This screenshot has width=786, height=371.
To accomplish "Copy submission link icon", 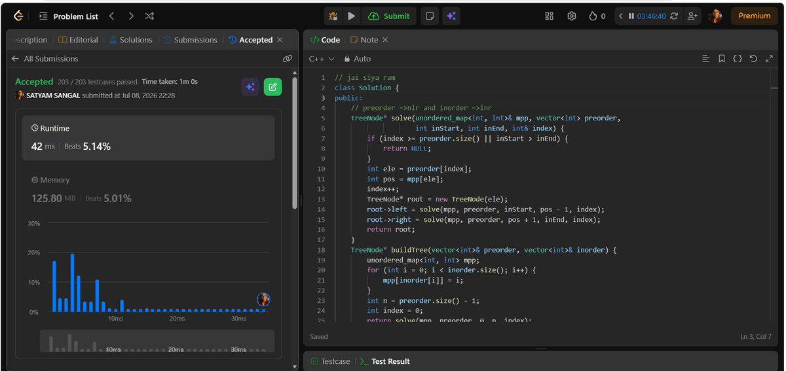I will point(288,59).
